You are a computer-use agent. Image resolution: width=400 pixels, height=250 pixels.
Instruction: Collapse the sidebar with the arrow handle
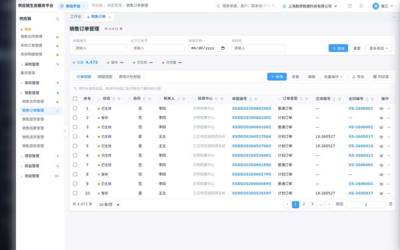65,131
